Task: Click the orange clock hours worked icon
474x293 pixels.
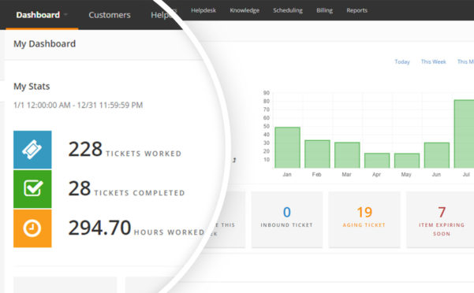Action: click(32, 228)
